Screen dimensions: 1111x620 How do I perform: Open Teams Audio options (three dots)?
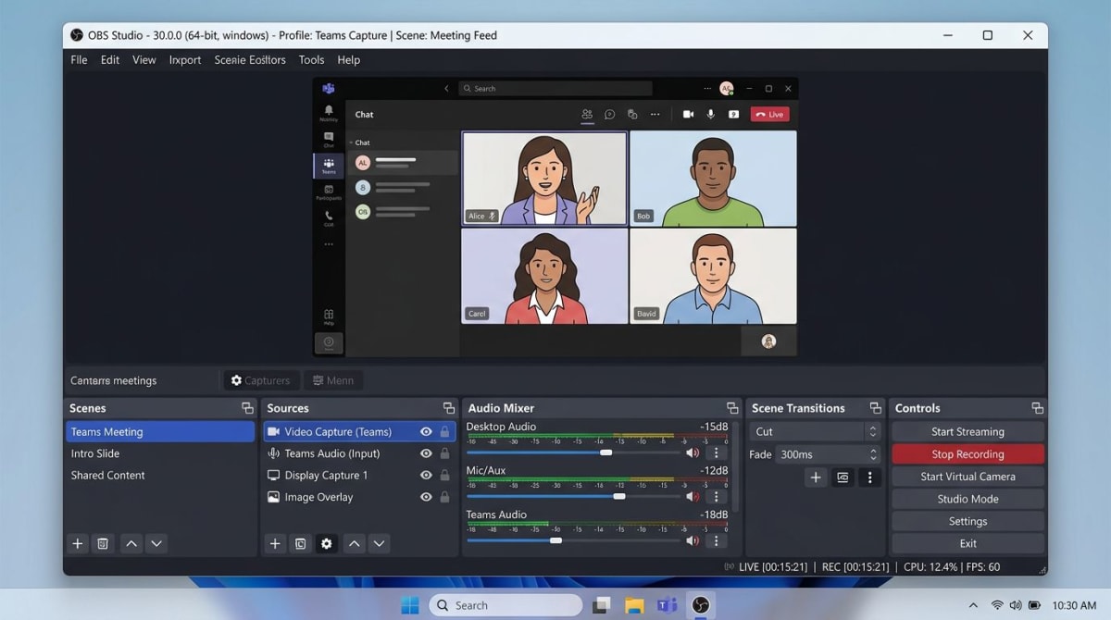[x=716, y=541]
